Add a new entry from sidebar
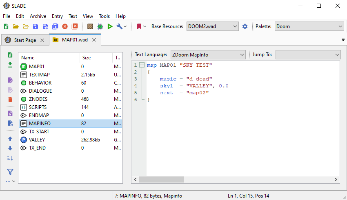This screenshot has width=347, height=200. (x=10, y=55)
